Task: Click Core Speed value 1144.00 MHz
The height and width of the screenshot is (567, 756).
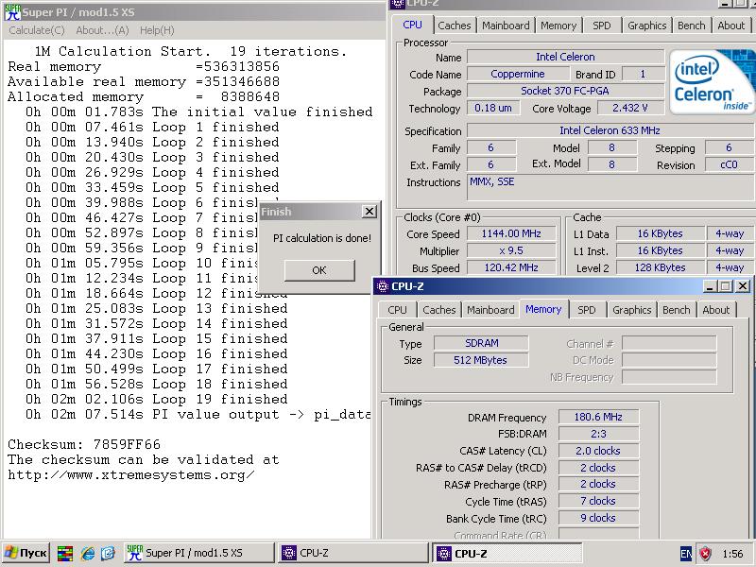Action: 511,233
